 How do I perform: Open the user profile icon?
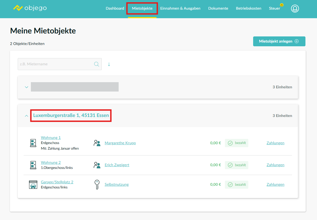(x=295, y=9)
